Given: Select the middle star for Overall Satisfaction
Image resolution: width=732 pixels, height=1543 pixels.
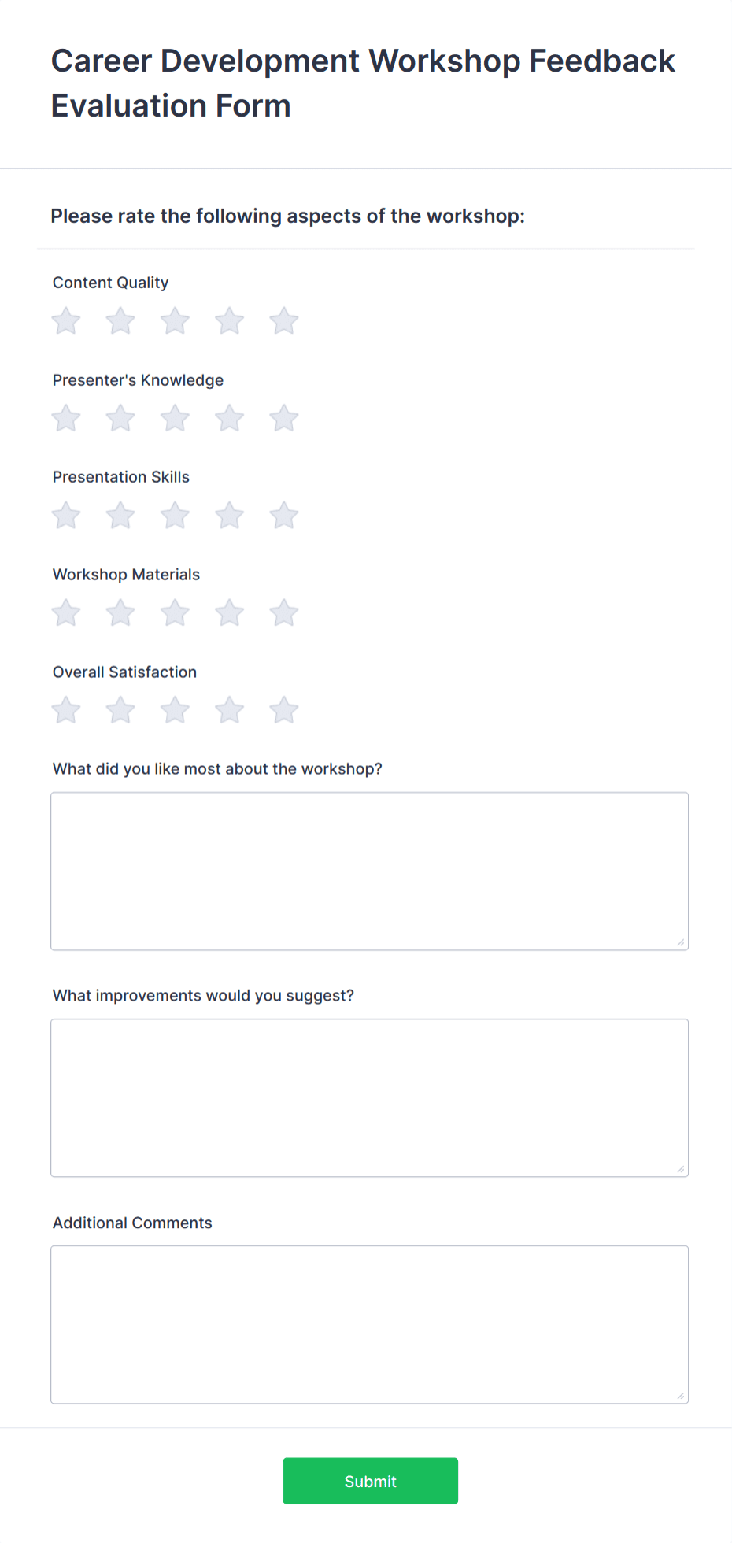Looking at the screenshot, I should (175, 709).
